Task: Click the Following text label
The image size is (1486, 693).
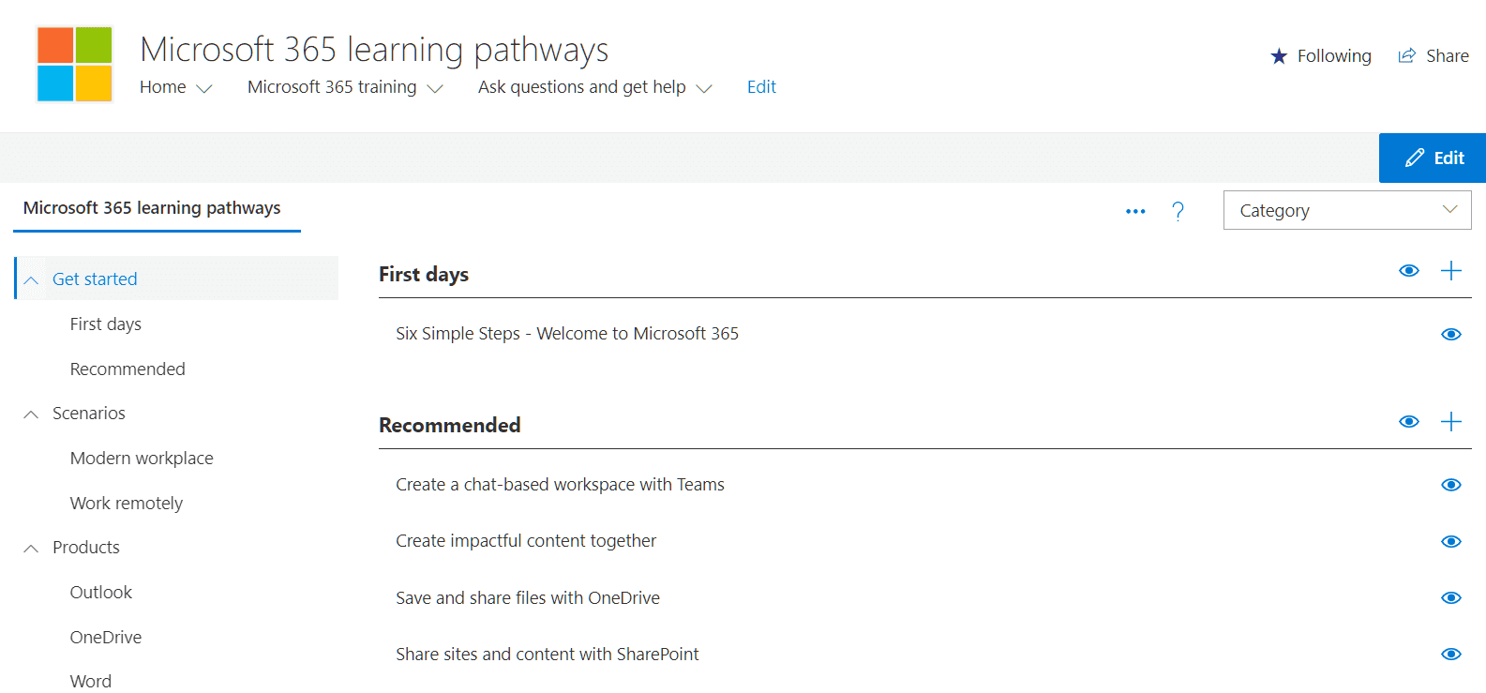Action: [1334, 56]
